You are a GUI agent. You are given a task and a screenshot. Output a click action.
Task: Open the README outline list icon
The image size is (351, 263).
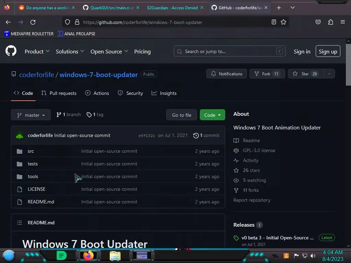pyautogui.click(x=20, y=223)
